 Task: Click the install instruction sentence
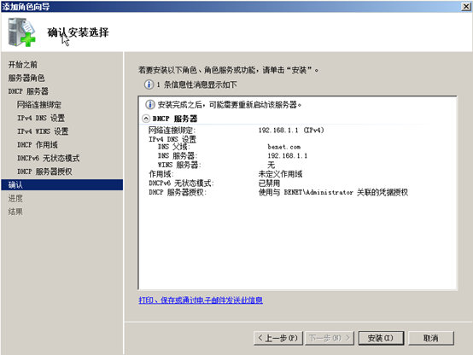click(229, 70)
